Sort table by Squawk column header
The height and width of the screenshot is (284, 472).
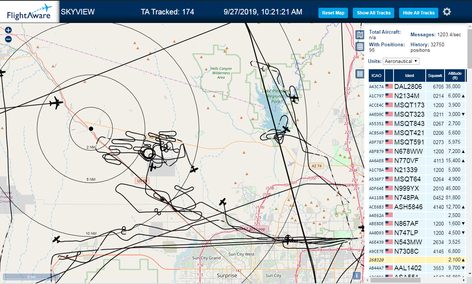click(435, 76)
